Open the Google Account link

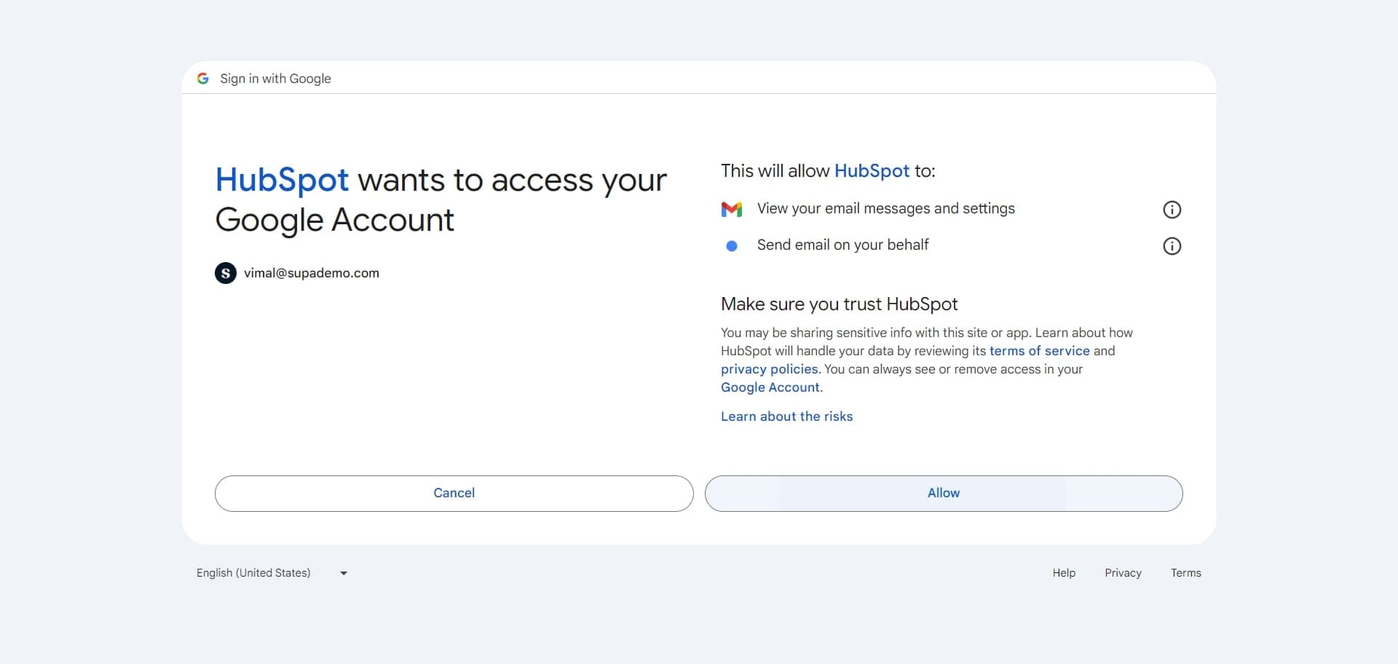(769, 387)
